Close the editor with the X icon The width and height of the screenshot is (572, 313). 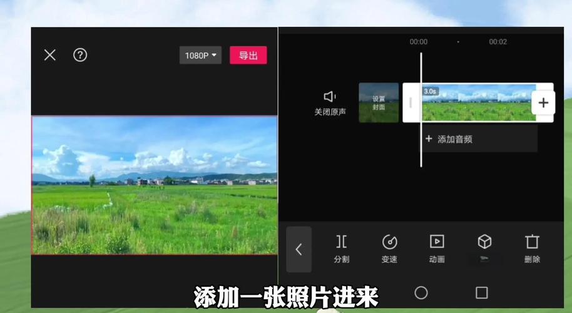point(50,55)
